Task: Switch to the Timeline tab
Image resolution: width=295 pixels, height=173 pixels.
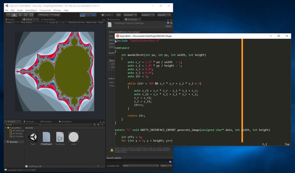Action: coord(46,122)
